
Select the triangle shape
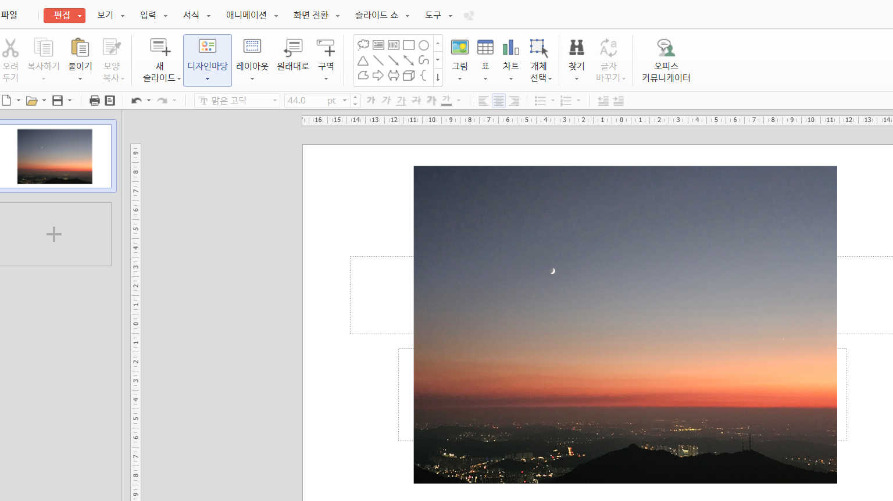point(363,60)
